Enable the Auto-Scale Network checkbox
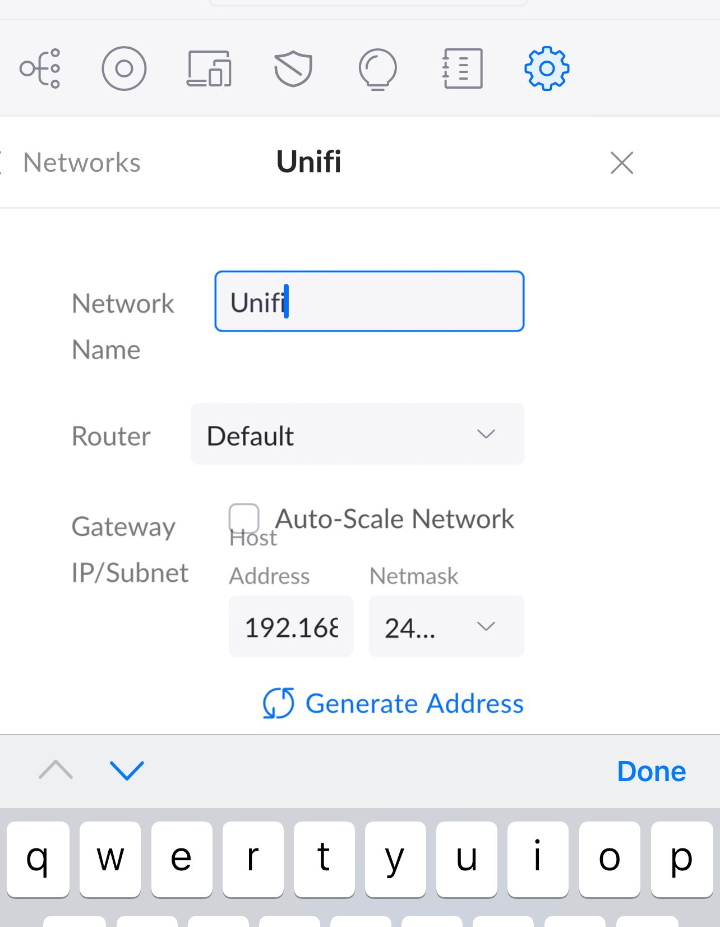720x927 pixels. (244, 517)
